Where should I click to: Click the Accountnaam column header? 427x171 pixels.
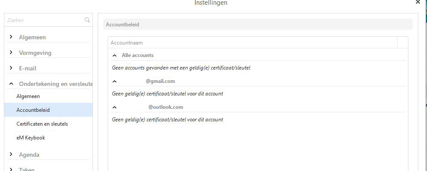tap(253, 43)
